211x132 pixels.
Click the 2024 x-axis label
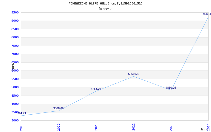pos(208,127)
